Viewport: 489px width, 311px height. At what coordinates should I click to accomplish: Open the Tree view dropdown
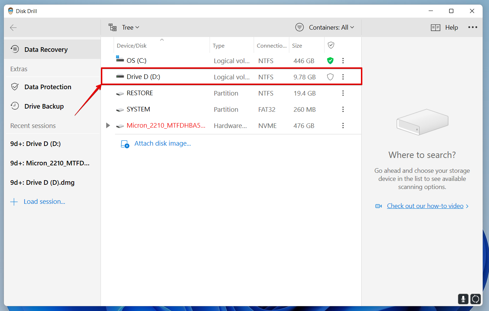131,28
